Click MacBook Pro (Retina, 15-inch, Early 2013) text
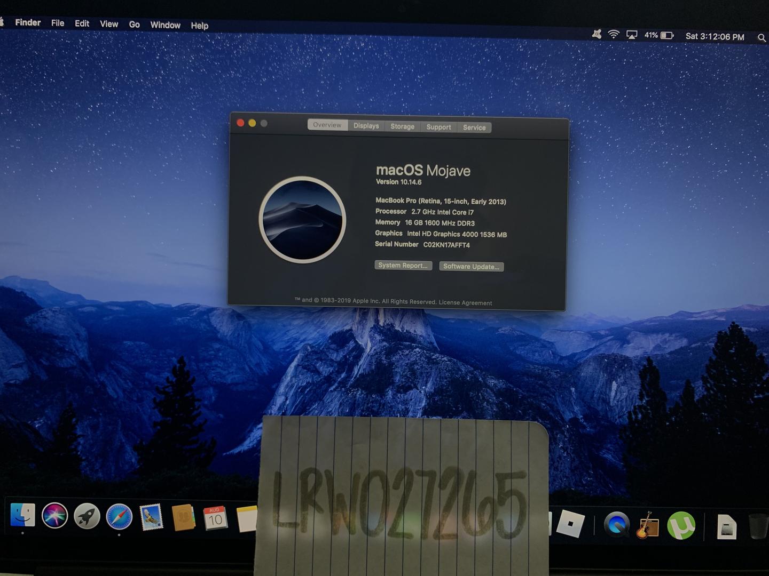The height and width of the screenshot is (576, 769). coord(441,201)
